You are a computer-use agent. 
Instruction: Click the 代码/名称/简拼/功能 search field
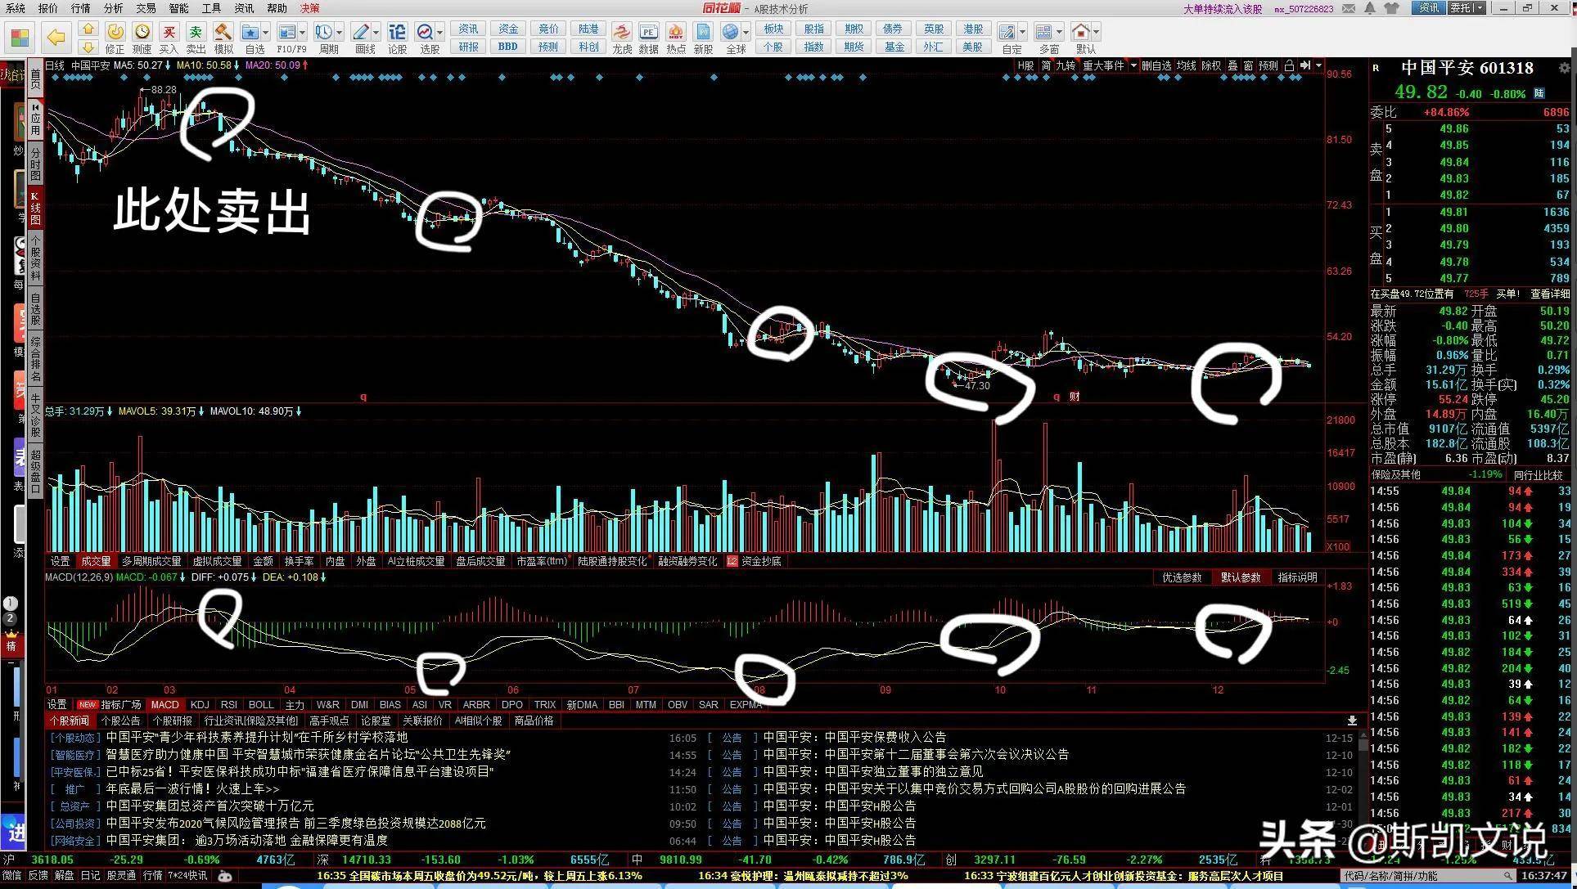tap(1428, 875)
